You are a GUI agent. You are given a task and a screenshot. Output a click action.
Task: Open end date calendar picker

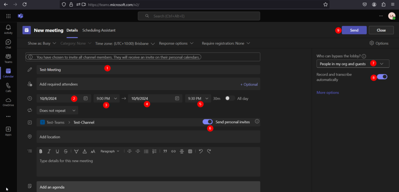[x=177, y=98]
